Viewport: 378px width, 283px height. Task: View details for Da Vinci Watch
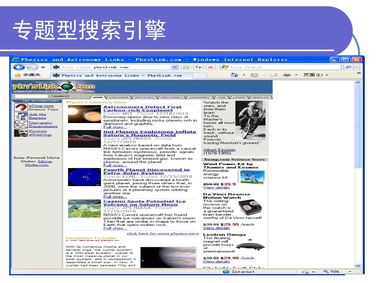[x=216, y=228]
